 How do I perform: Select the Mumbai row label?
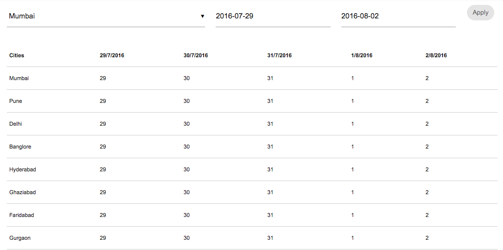[19, 78]
